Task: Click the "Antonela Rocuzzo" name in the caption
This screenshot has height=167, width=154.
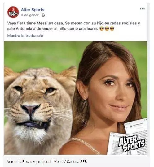Action: pos(21,162)
